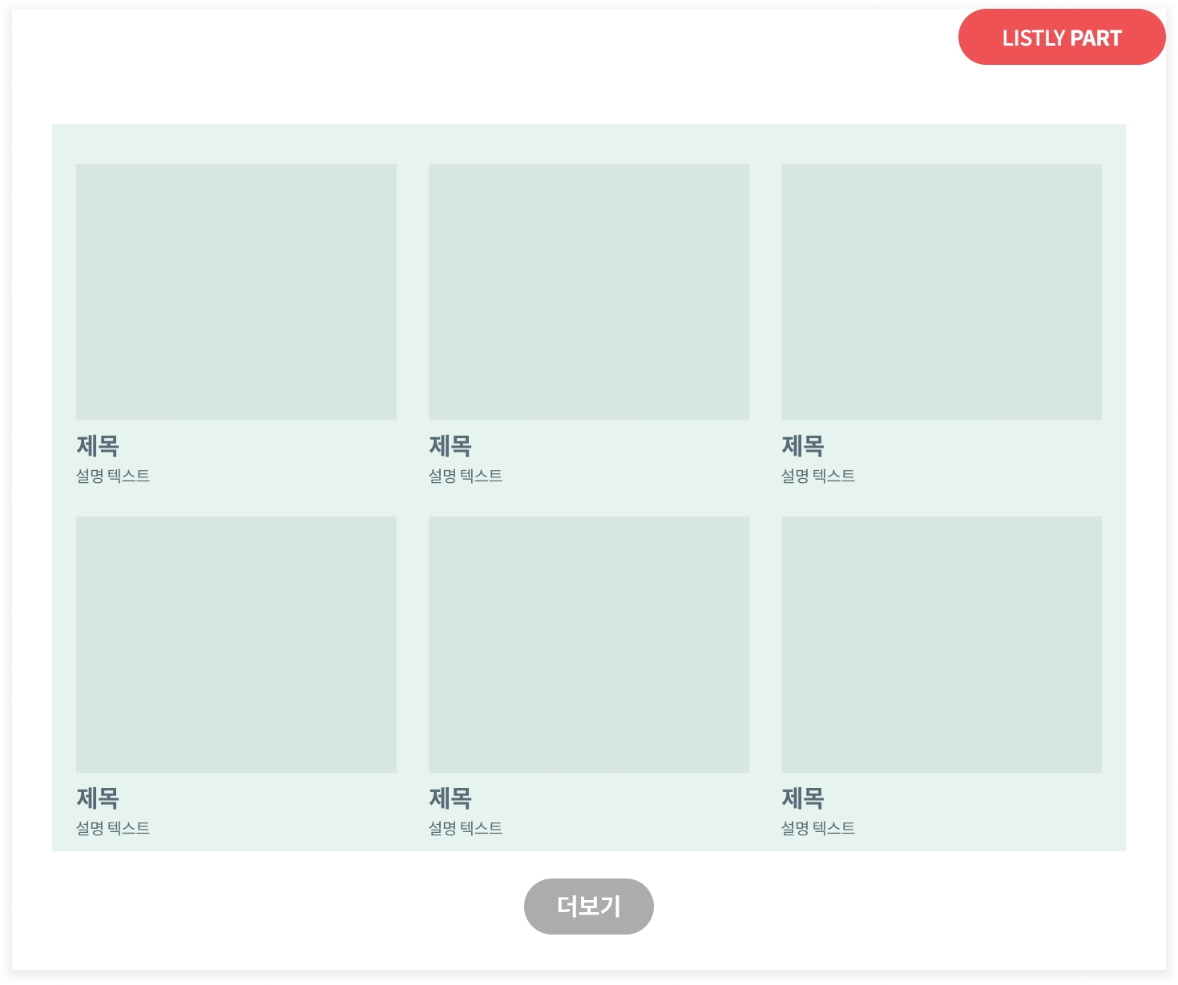Select the fourth card's image placeholder
The image size is (1178, 985).
(x=236, y=645)
